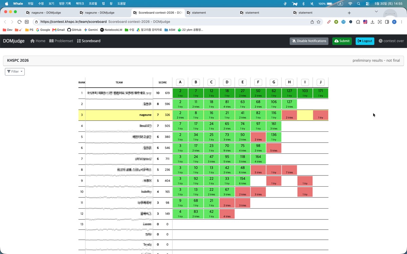Go back with the browser back arrow
407x254 pixels.
tap(5, 22)
